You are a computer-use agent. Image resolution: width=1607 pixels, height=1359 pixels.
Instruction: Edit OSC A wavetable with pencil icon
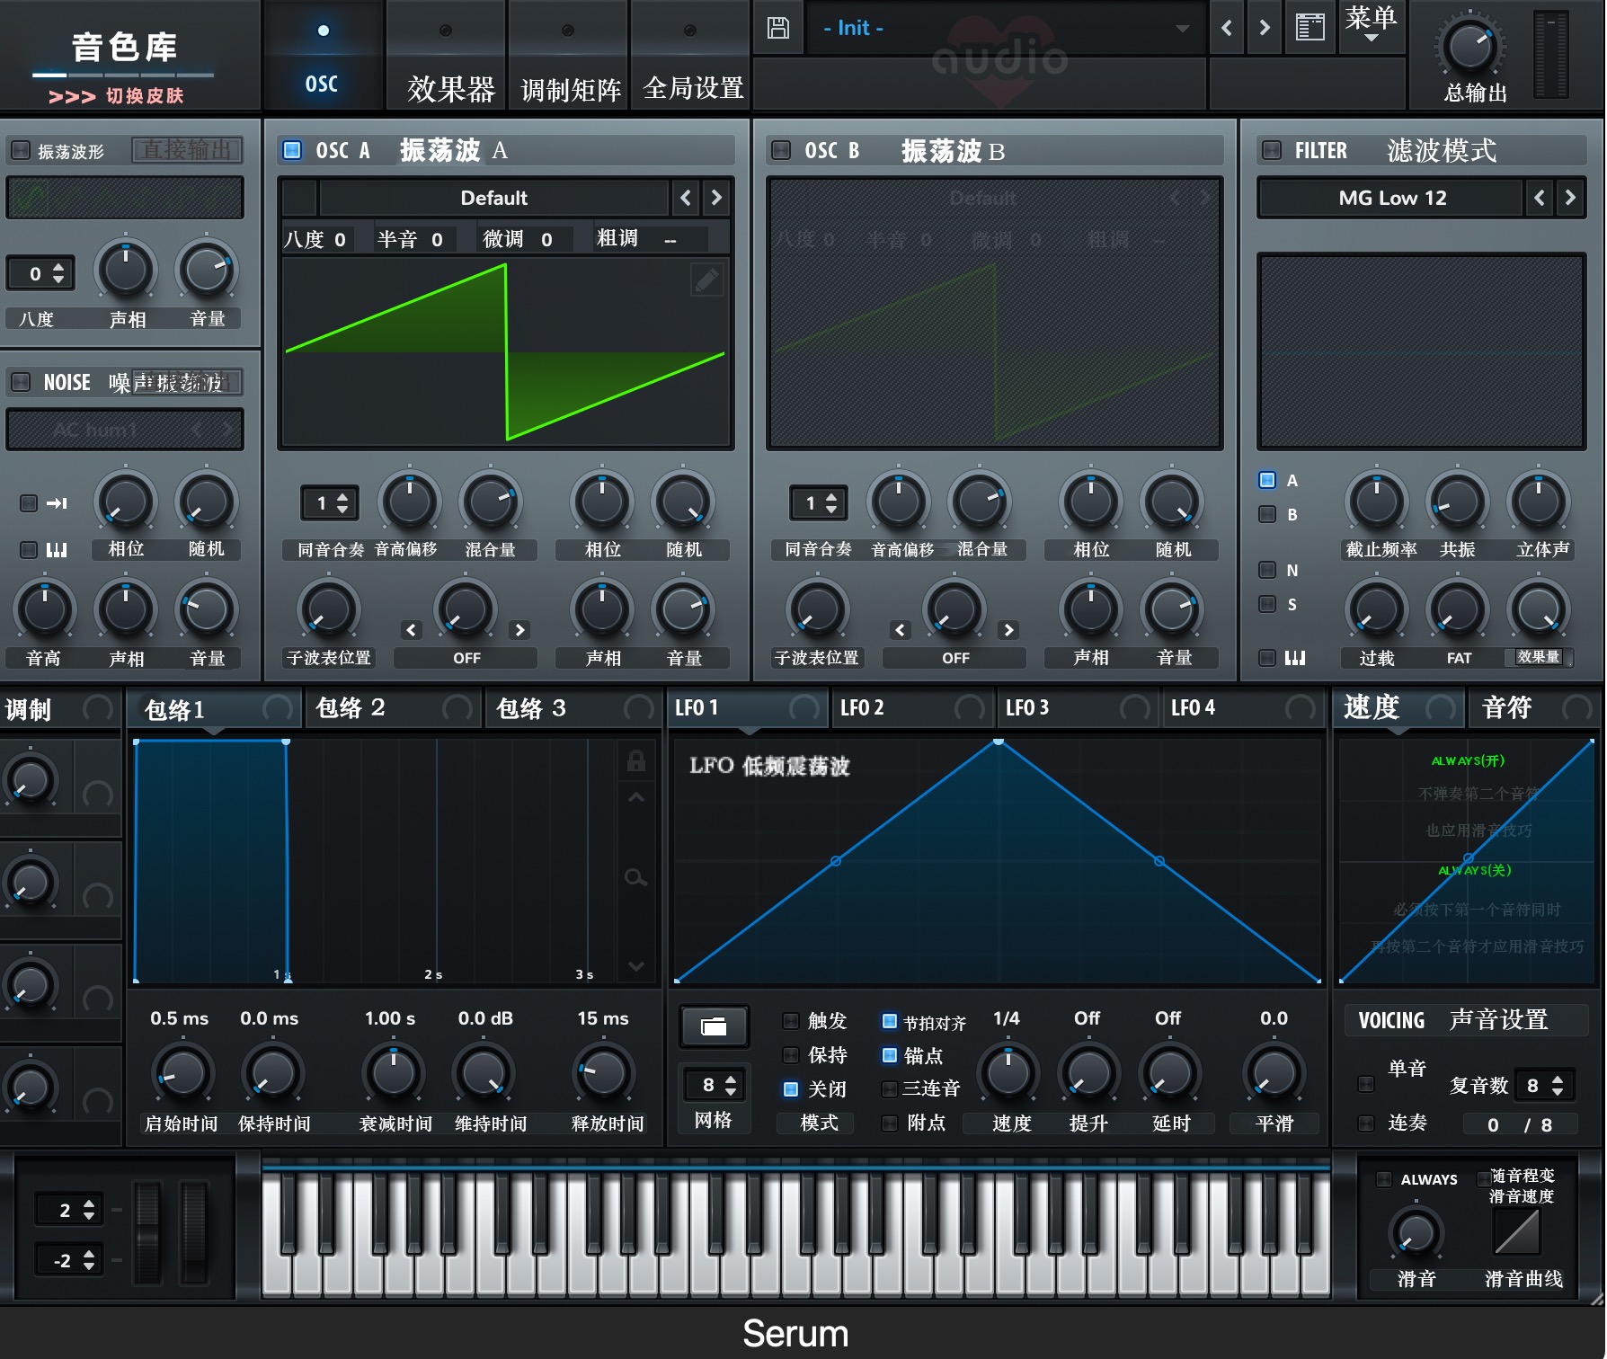click(706, 280)
